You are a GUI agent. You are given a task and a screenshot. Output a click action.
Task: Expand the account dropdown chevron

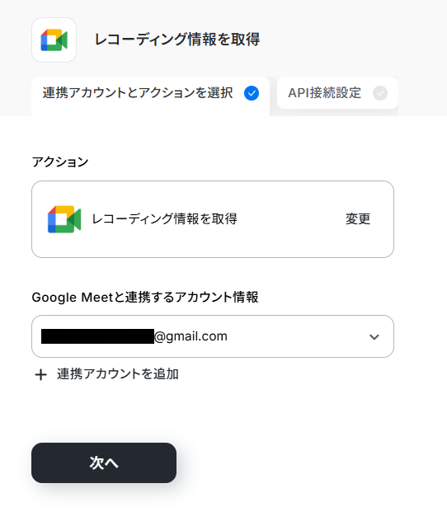click(374, 337)
